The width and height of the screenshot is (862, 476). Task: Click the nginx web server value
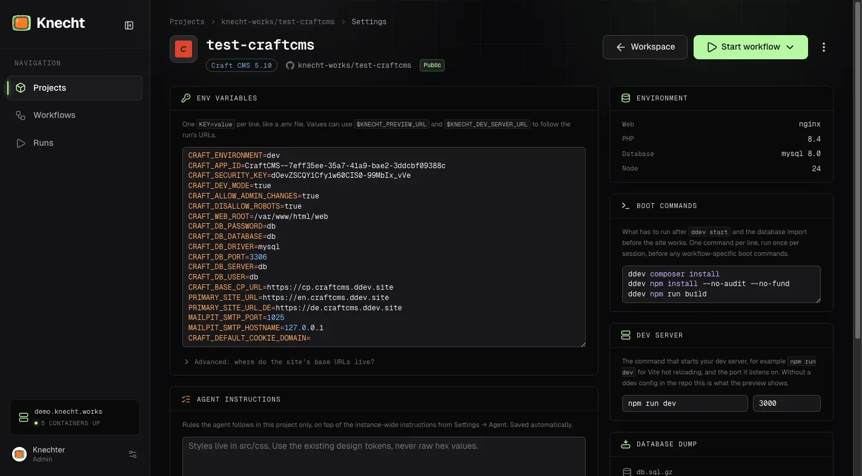[810, 124]
